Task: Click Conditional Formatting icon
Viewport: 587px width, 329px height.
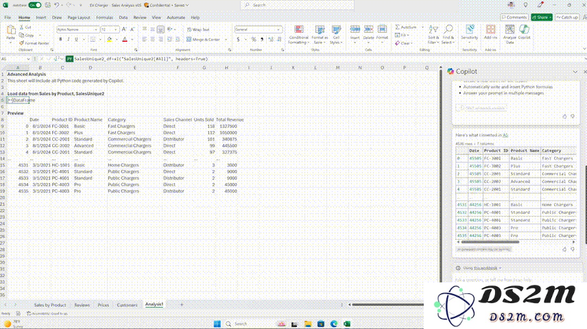Action: (299, 30)
